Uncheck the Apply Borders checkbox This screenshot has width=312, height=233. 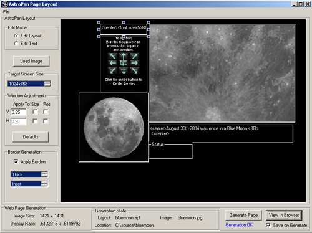[x=16, y=162]
